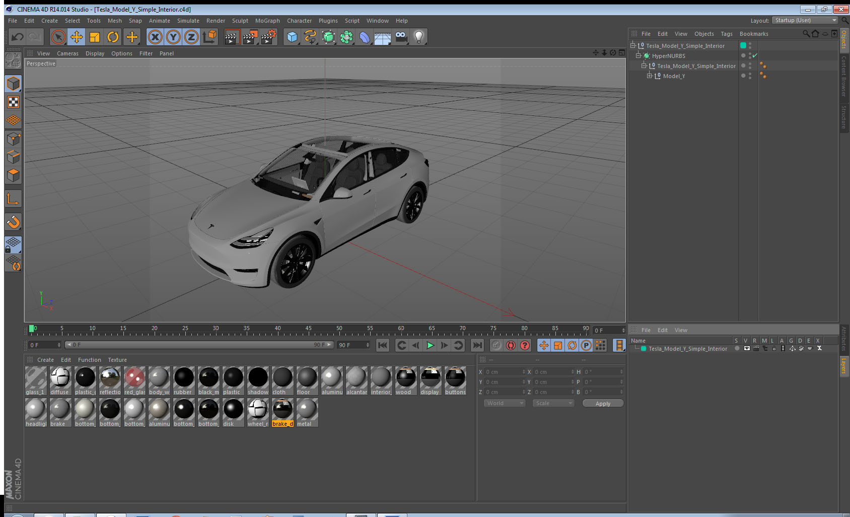This screenshot has height=517, width=850.
Task: Open the viewport Cameras menu
Action: click(67, 53)
